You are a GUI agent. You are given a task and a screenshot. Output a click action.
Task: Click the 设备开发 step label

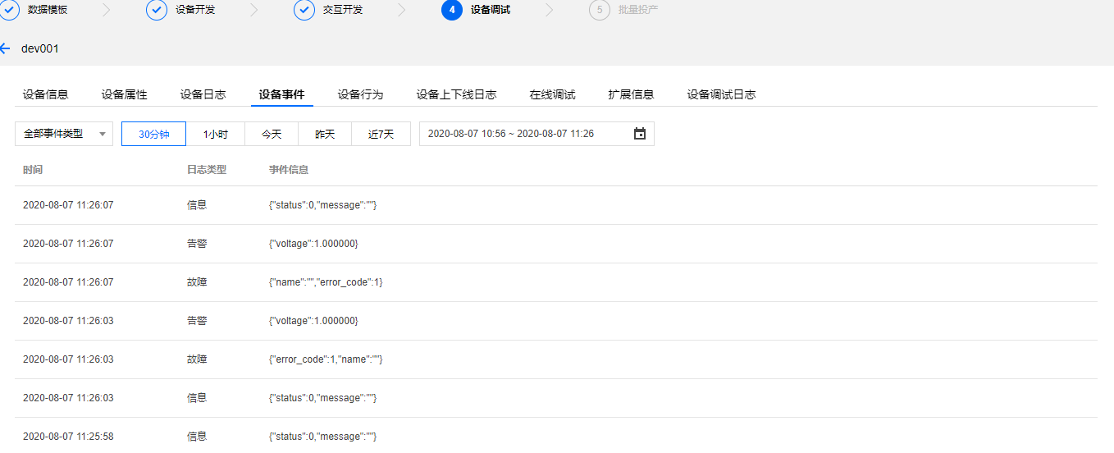click(195, 10)
